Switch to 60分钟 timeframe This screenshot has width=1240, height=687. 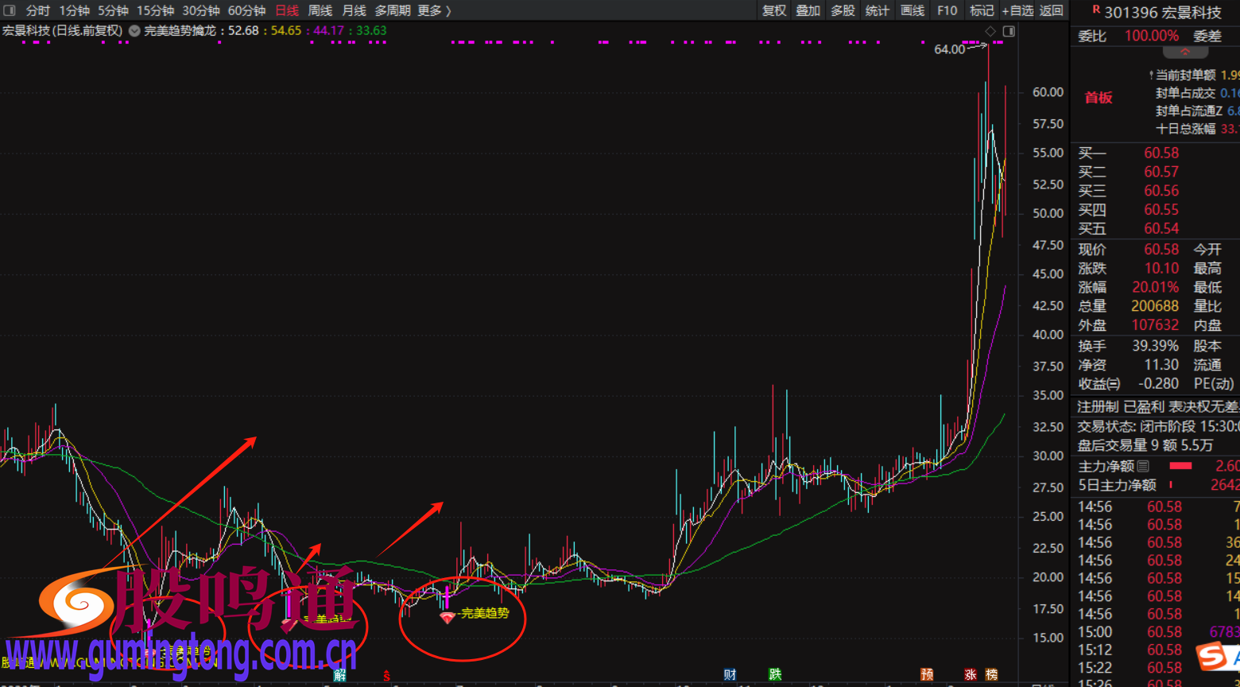[x=246, y=10]
